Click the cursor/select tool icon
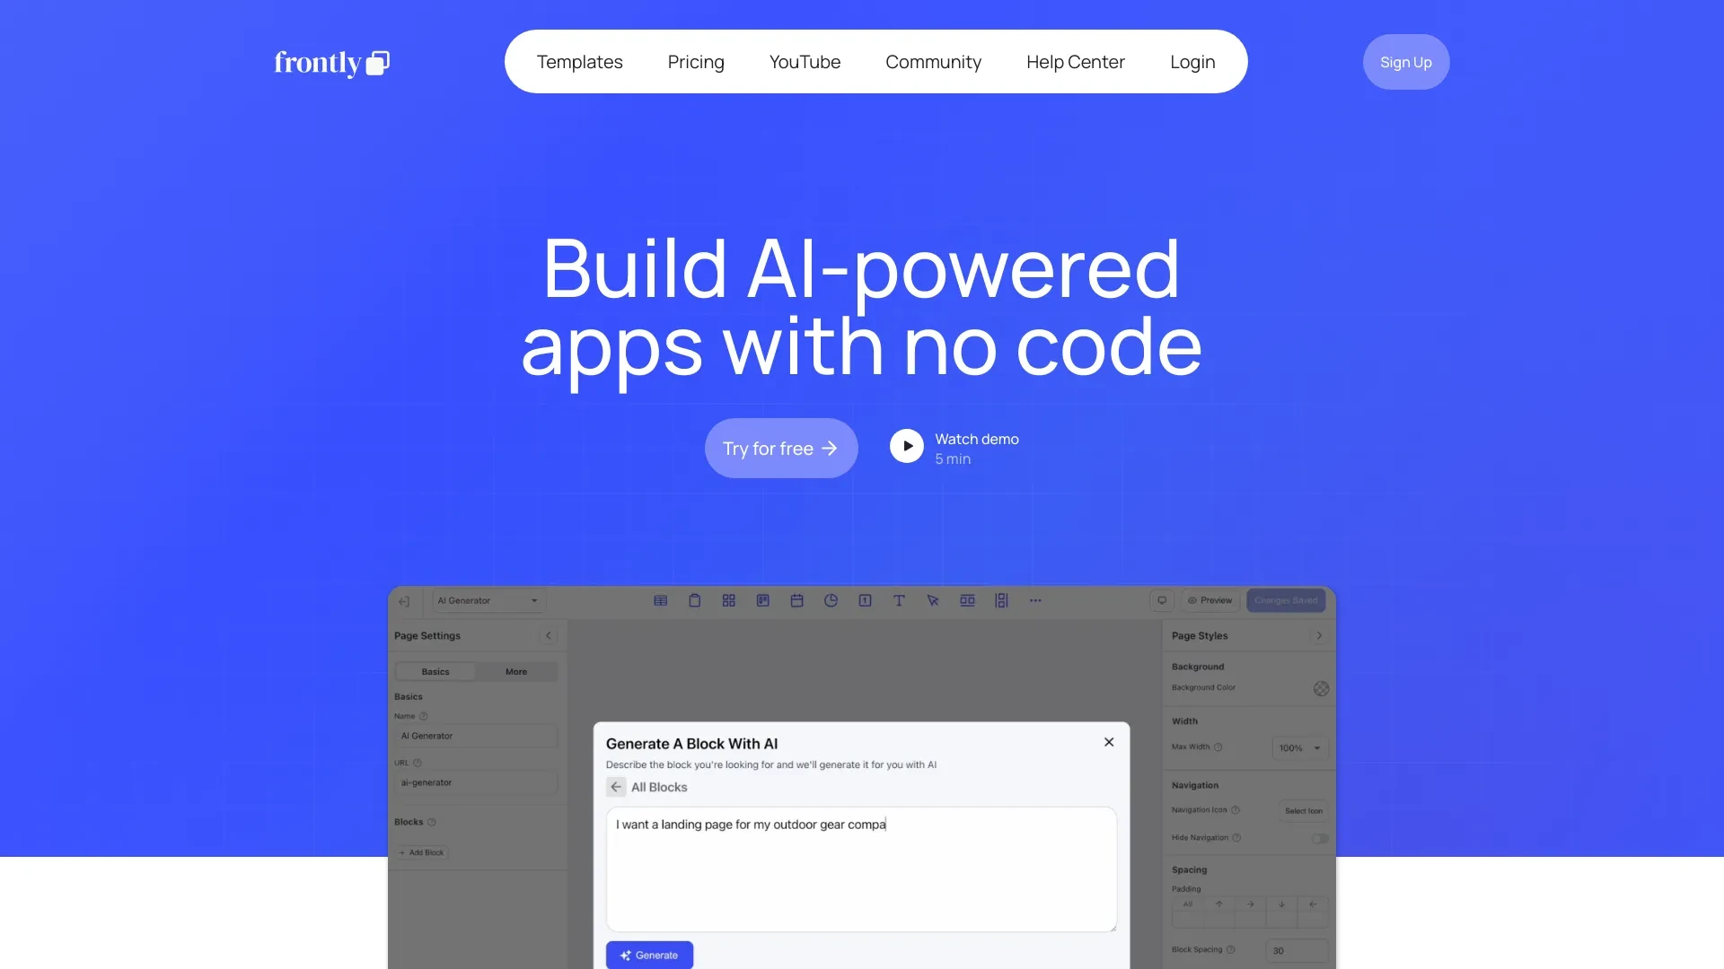Viewport: 1724px width, 969px height. click(x=933, y=600)
